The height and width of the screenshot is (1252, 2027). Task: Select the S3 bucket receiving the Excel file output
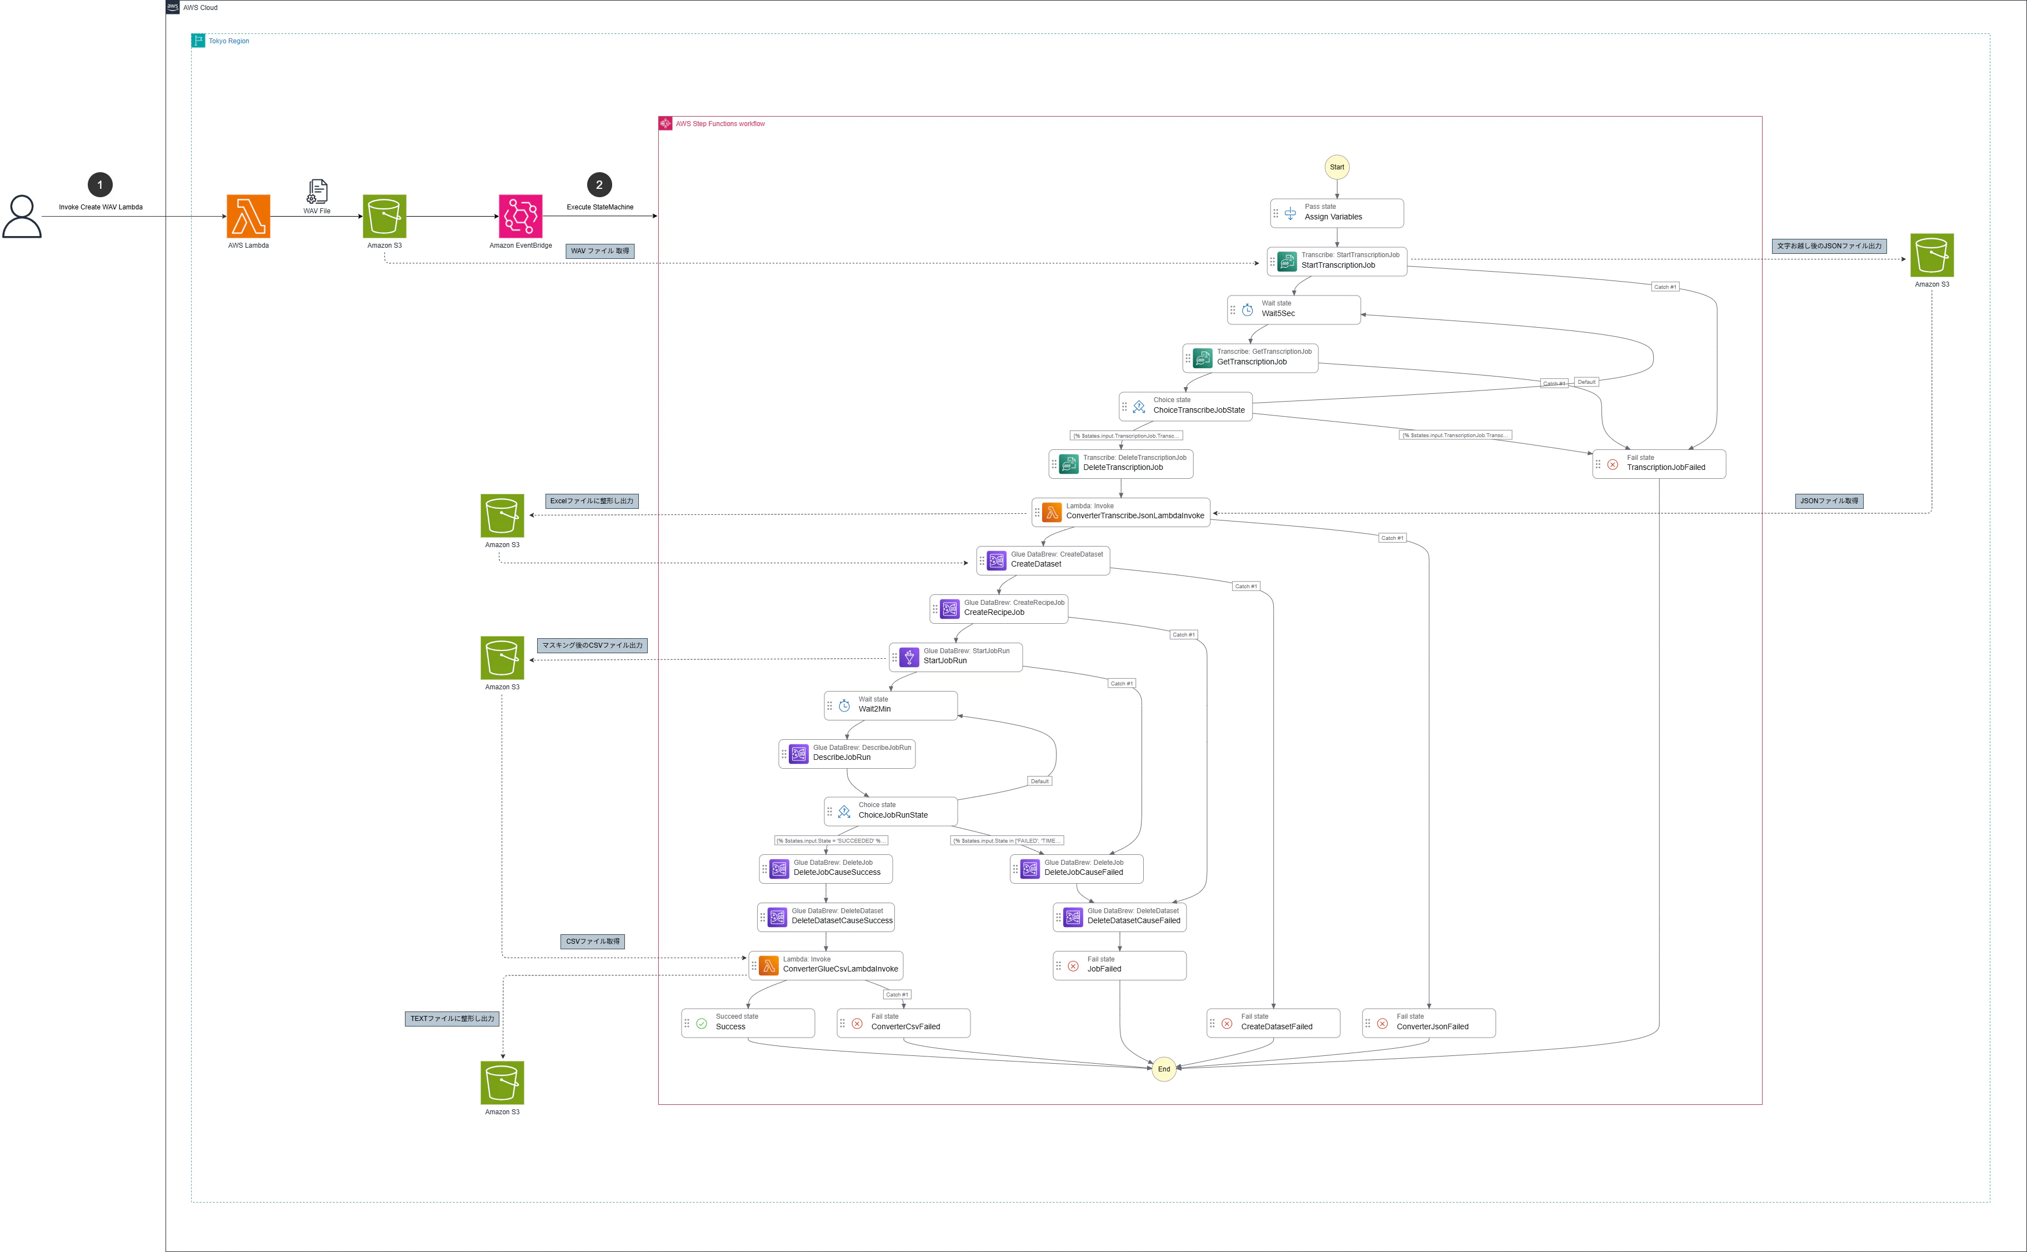coord(503,516)
